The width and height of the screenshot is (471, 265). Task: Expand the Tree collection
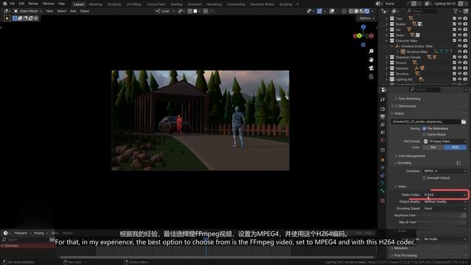pyautogui.click(x=386, y=18)
